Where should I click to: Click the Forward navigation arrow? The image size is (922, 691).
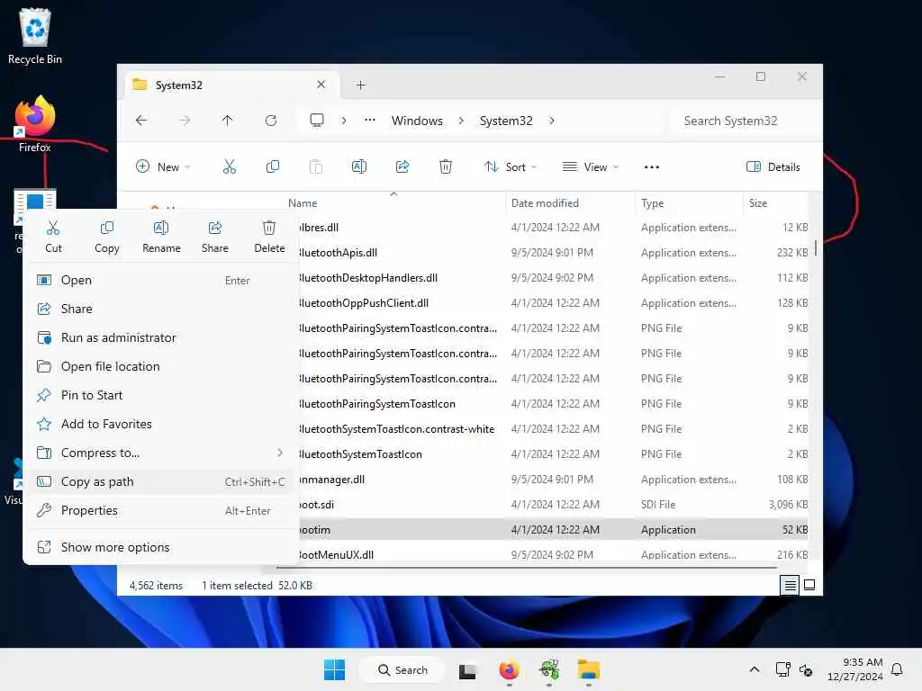(x=185, y=121)
